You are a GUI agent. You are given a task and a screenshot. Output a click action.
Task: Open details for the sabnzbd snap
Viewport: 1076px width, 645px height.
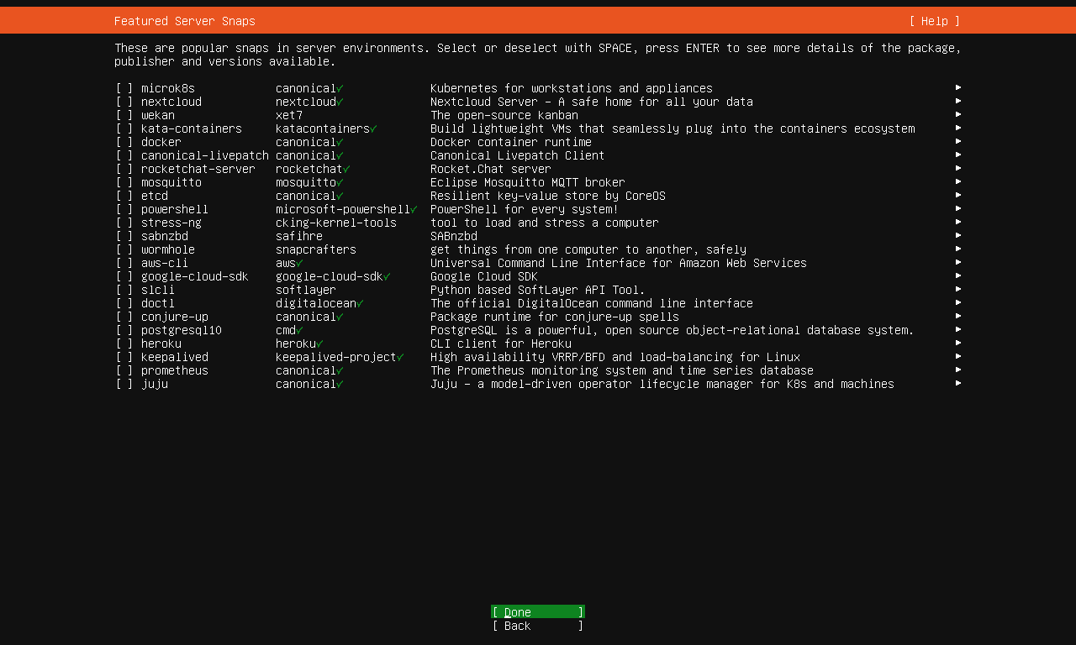click(957, 236)
